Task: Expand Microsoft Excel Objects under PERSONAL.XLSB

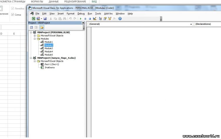Action: [35, 36]
